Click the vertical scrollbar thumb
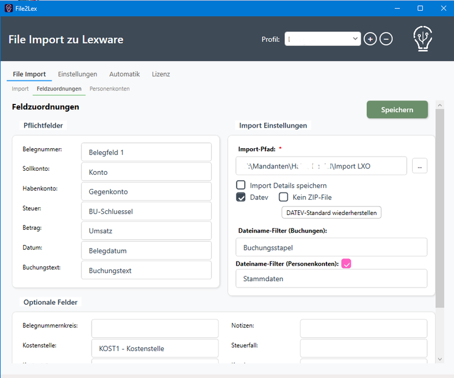The image size is (454, 378). pos(440,208)
